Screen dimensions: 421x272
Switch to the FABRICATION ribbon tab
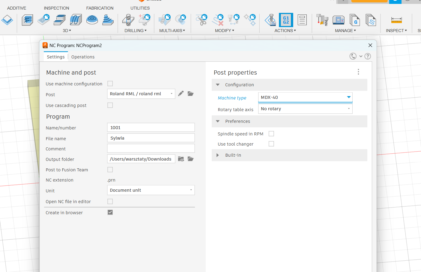coord(100,8)
